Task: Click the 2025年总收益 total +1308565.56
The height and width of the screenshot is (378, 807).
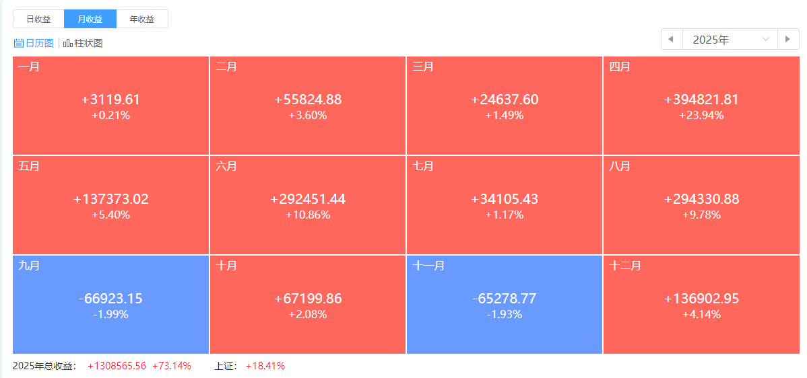Action: coord(117,366)
